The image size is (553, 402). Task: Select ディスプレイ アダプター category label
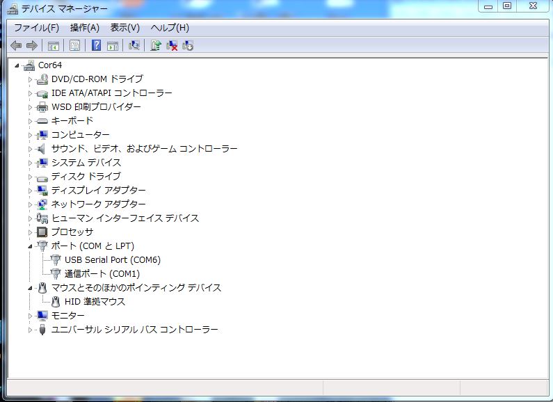pos(98,191)
